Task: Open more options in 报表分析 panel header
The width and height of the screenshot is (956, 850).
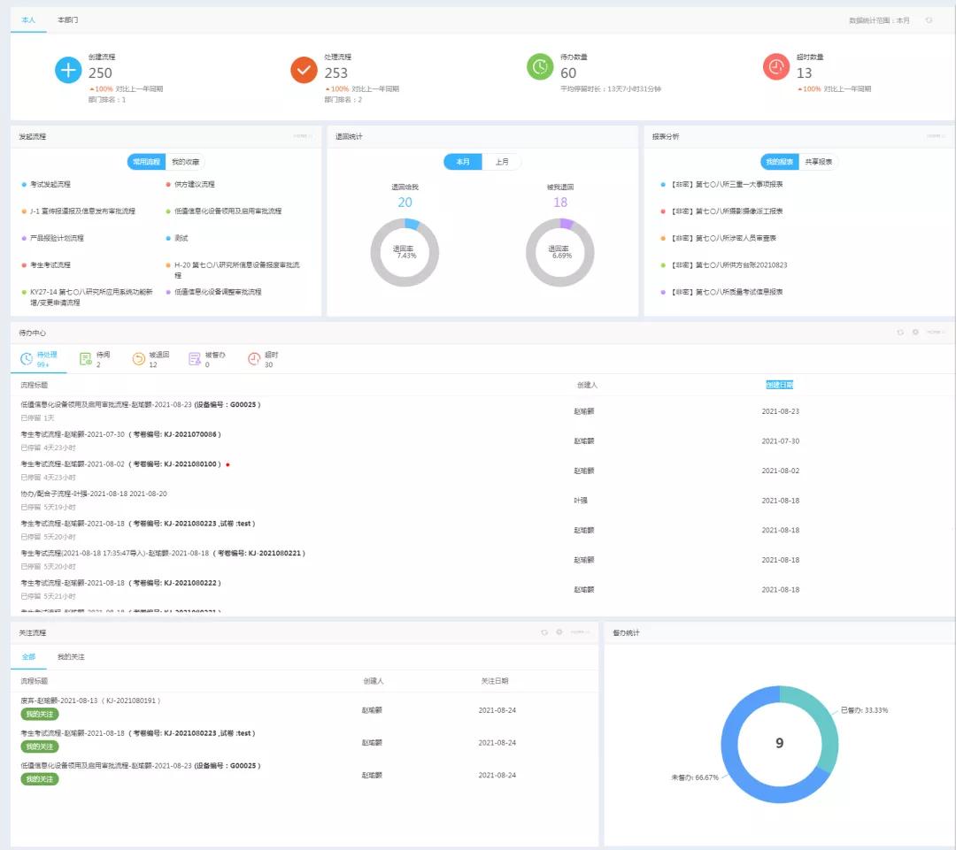Action: (x=936, y=136)
